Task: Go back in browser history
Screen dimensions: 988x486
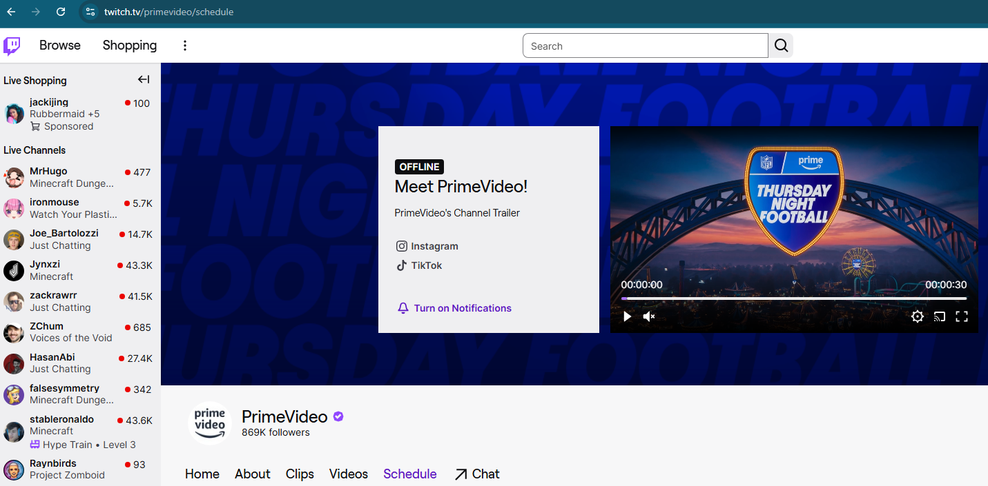Action: pos(11,12)
